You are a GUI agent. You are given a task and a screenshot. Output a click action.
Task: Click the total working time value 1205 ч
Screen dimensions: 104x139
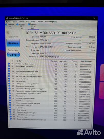pyautogui.click(x=89, y=50)
